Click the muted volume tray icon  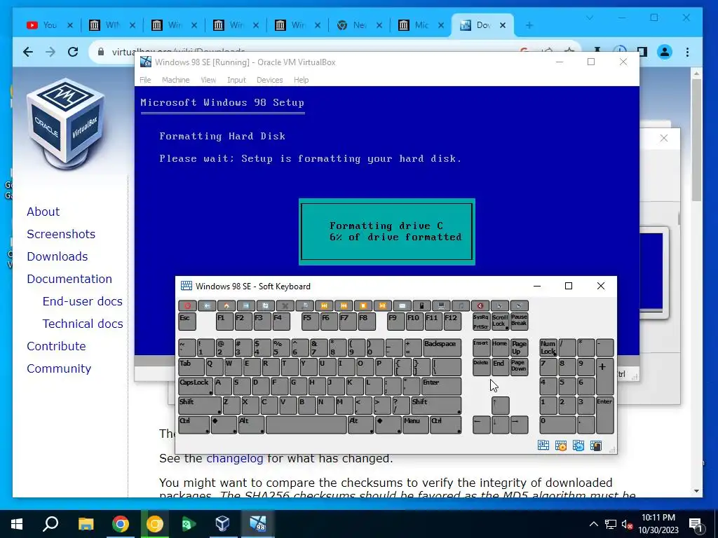tap(627, 524)
